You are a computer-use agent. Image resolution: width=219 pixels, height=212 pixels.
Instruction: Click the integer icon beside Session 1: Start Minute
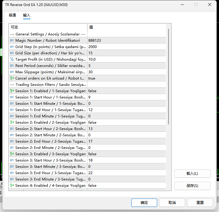12,104
